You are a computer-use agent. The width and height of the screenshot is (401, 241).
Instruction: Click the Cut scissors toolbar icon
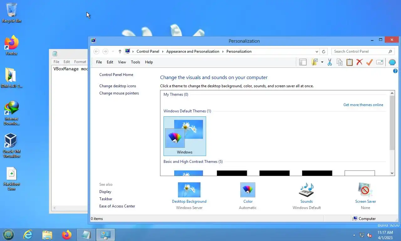point(330,62)
